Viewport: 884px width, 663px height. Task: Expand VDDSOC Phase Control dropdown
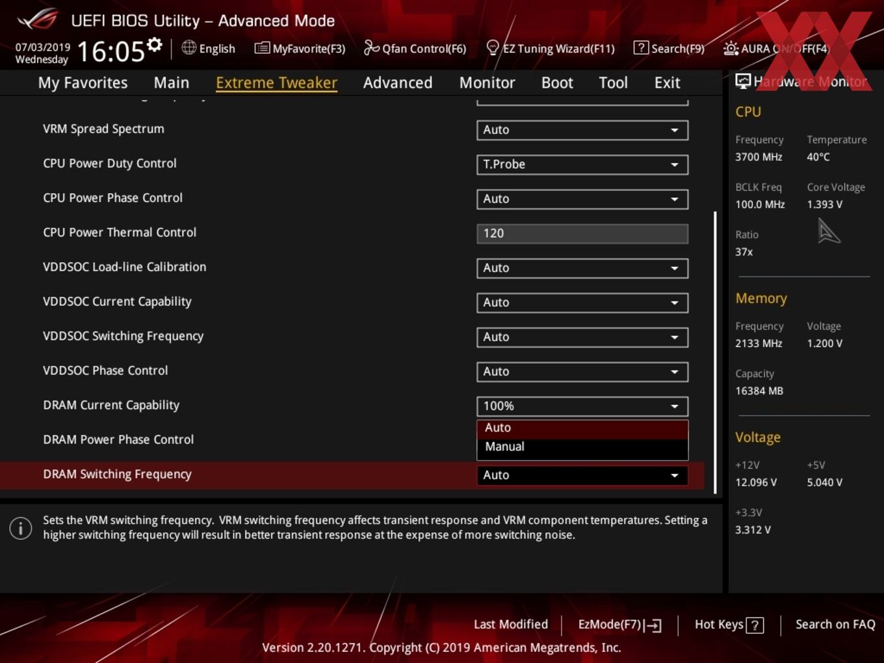coord(582,371)
